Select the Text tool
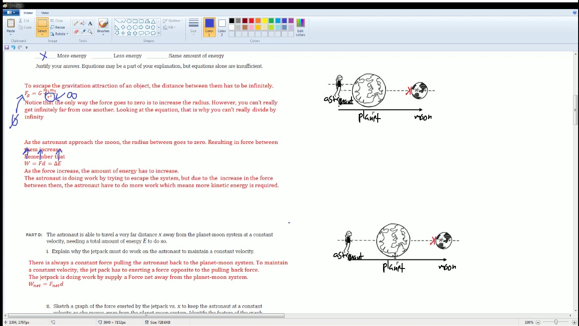The width and height of the screenshot is (579, 326). pos(90,24)
